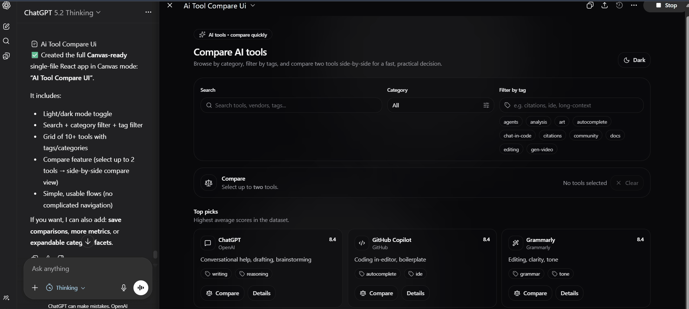Click the AI tools compare quickly badge

233,35
